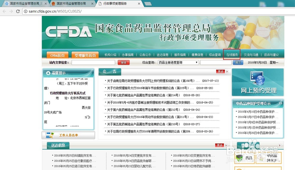Viewport: 295px width, 170px height.
Task: Open 综合查询 menu item
Action: pyautogui.click(x=215, y=55)
